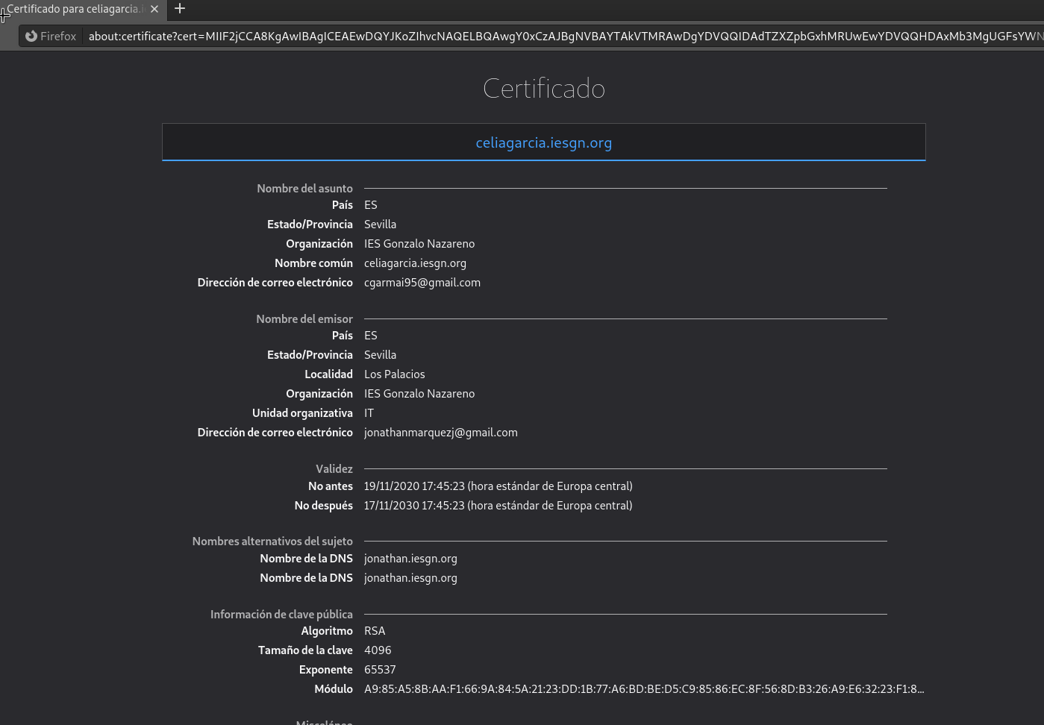
Task: Select the celiagarcia.iesgn.org certificate tab
Action: [x=543, y=142]
